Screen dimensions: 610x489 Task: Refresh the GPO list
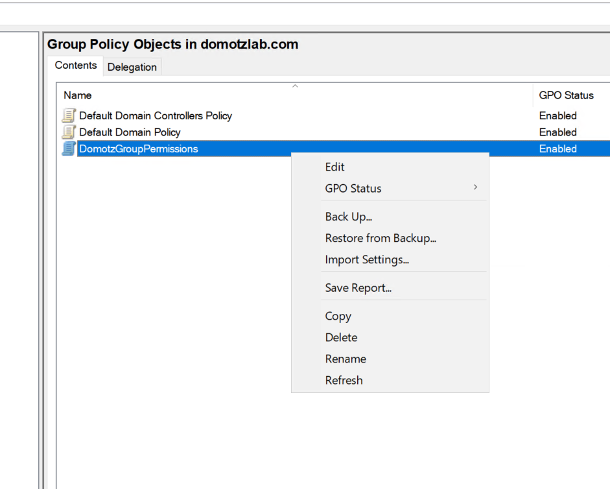(x=344, y=380)
